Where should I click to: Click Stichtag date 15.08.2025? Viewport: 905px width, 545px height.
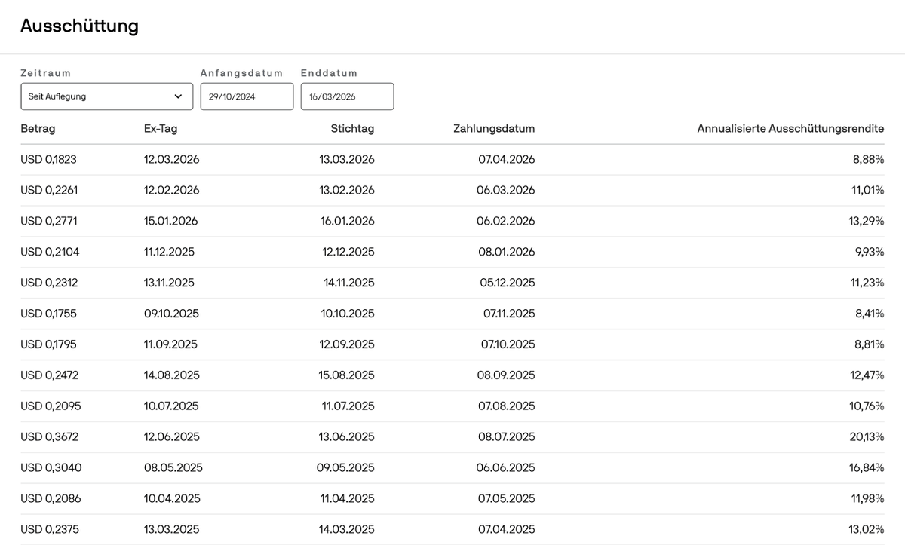[347, 375]
